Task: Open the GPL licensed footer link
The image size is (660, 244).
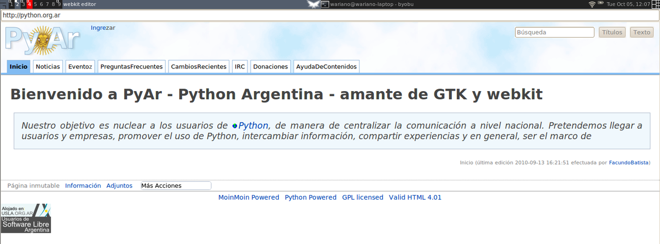Action: [x=363, y=198]
